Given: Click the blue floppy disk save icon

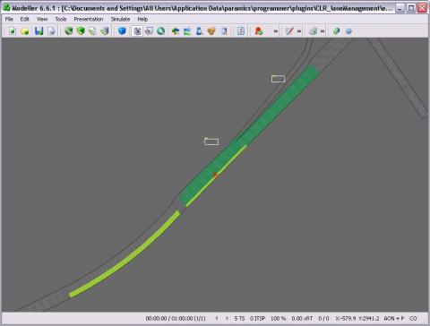Looking at the screenshot, I should pos(39,31).
